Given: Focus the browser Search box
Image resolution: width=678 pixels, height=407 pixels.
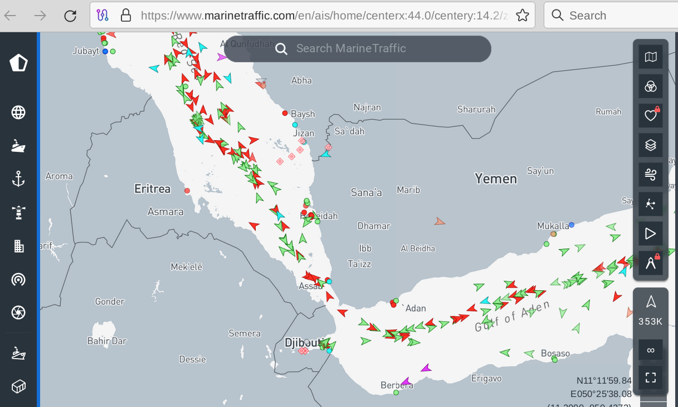Looking at the screenshot, I should click(x=611, y=16).
